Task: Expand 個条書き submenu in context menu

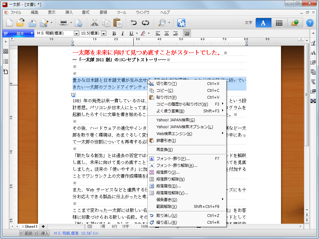Action: (x=187, y=200)
